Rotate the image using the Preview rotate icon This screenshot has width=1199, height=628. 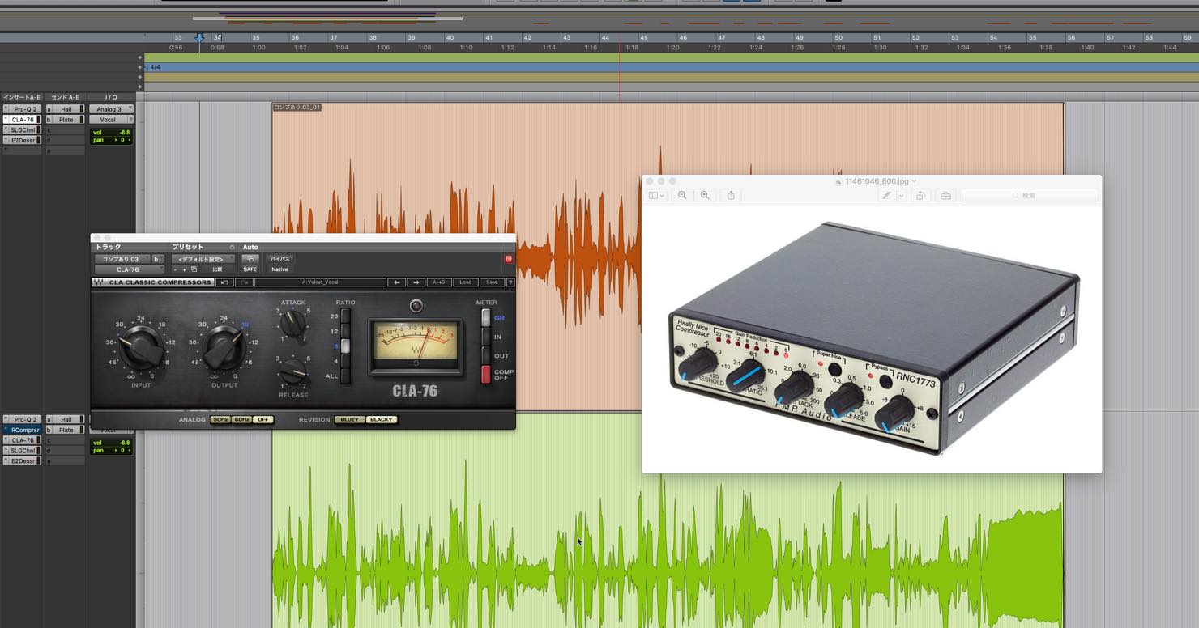coord(920,195)
